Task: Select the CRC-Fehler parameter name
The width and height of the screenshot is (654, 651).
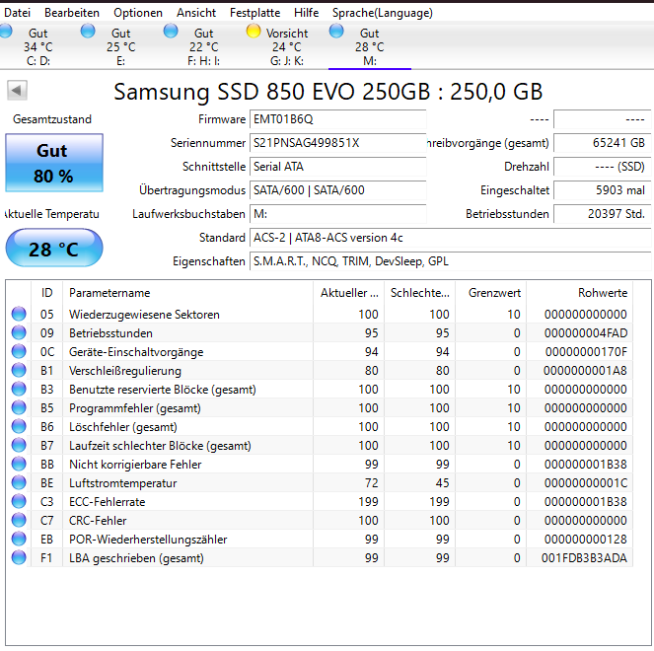Action: (98, 521)
